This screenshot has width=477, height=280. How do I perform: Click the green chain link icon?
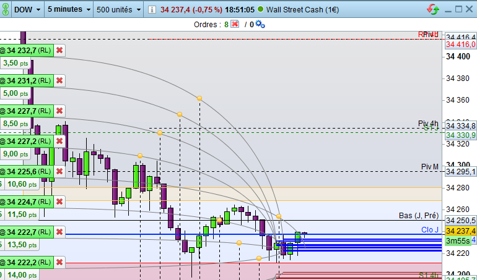(x=5, y=9)
